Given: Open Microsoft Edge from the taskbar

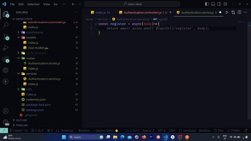Looking at the screenshot, I should 122,137.
